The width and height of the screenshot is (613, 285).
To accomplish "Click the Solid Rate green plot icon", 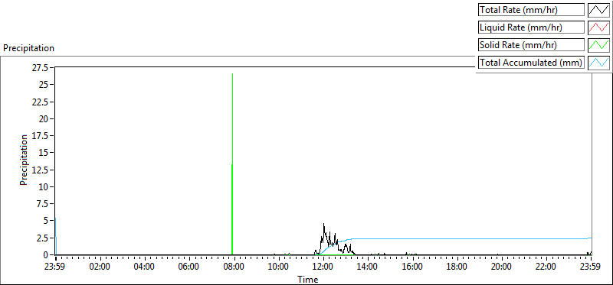I will [x=598, y=45].
